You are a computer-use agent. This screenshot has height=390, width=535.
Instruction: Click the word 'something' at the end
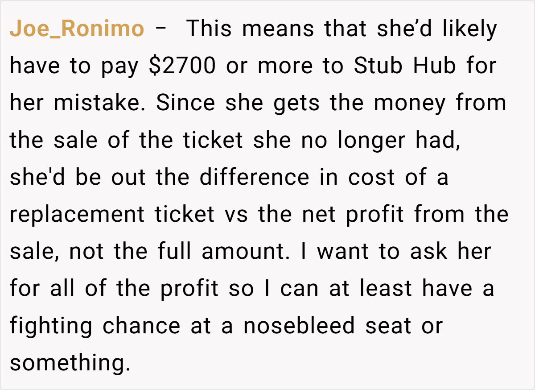pyautogui.click(x=70, y=363)
